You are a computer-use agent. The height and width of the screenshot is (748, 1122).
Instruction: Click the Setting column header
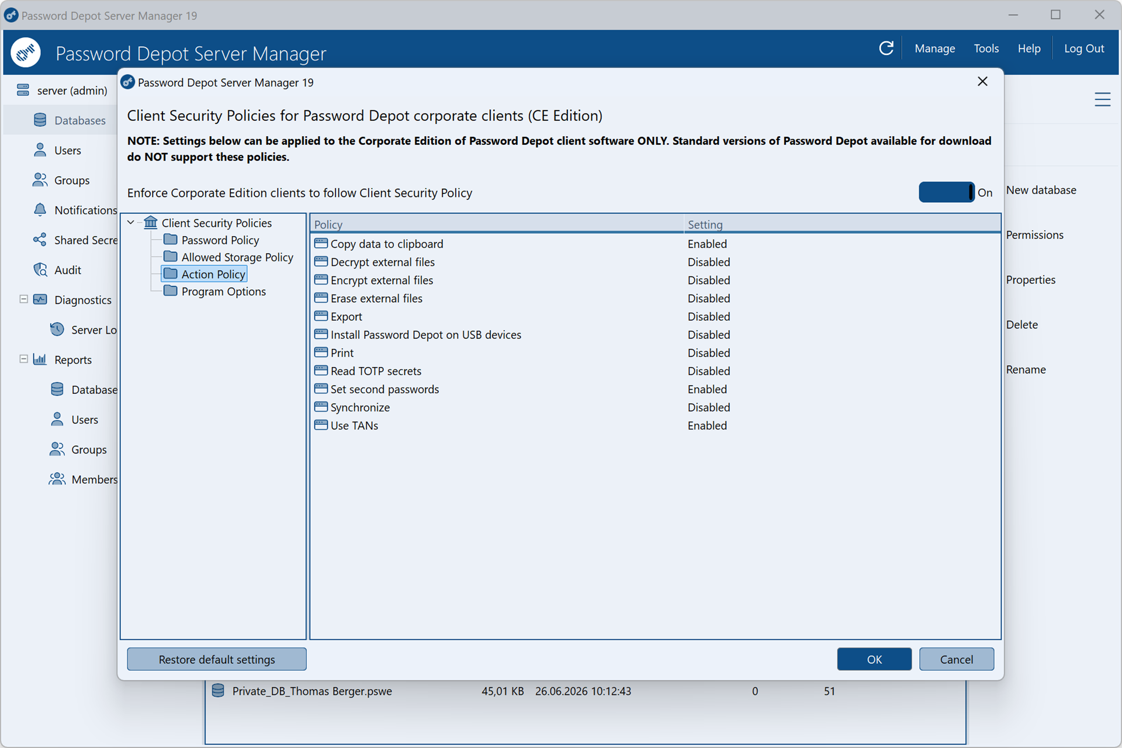pyautogui.click(x=841, y=224)
